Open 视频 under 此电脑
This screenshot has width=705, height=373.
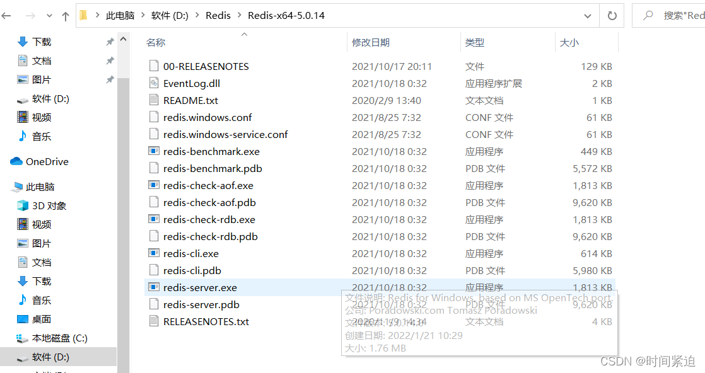point(42,224)
